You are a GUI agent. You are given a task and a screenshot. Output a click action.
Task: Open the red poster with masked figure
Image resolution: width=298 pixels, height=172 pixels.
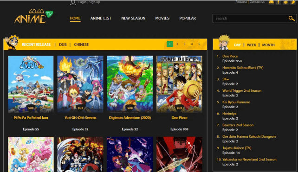180,154
